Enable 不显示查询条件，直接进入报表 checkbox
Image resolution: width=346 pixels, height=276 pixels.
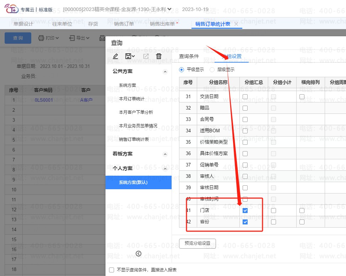112,270
